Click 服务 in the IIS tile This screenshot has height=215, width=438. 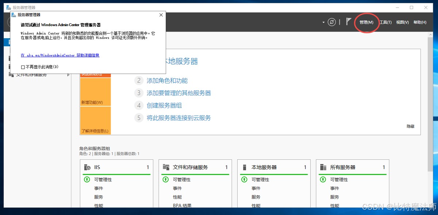coord(99,197)
